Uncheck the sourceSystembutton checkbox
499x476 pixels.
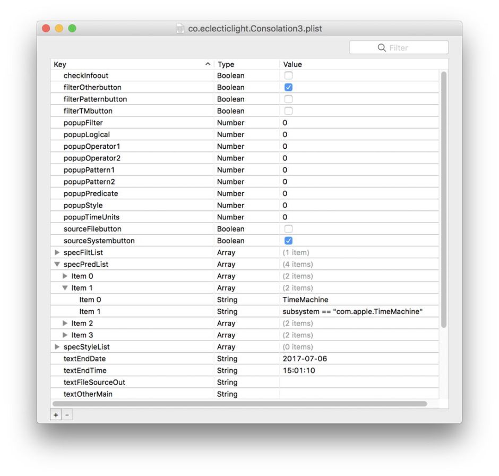[288, 240]
